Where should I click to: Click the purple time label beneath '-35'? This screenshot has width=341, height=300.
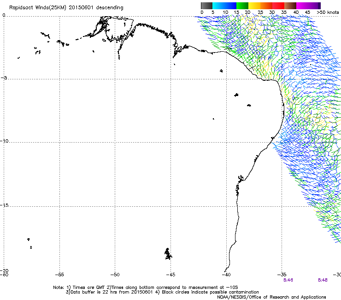click(288, 280)
